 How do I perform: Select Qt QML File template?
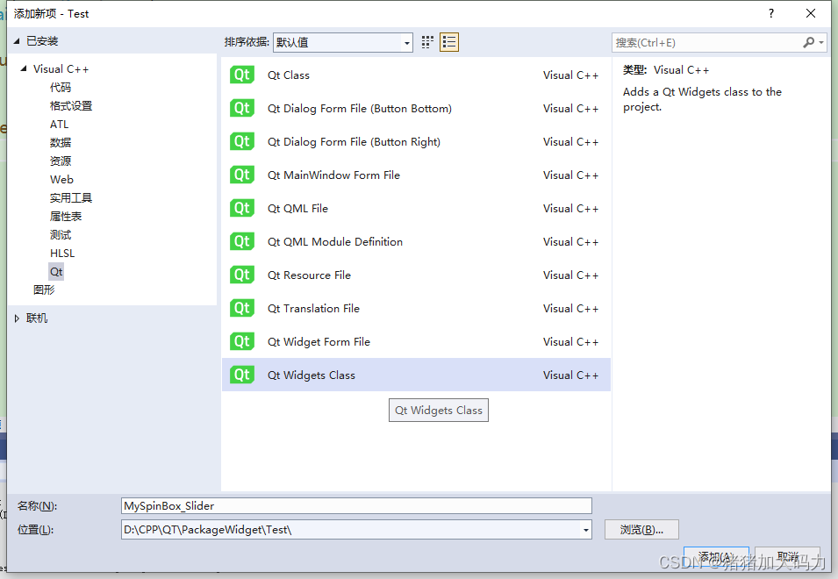[416, 208]
